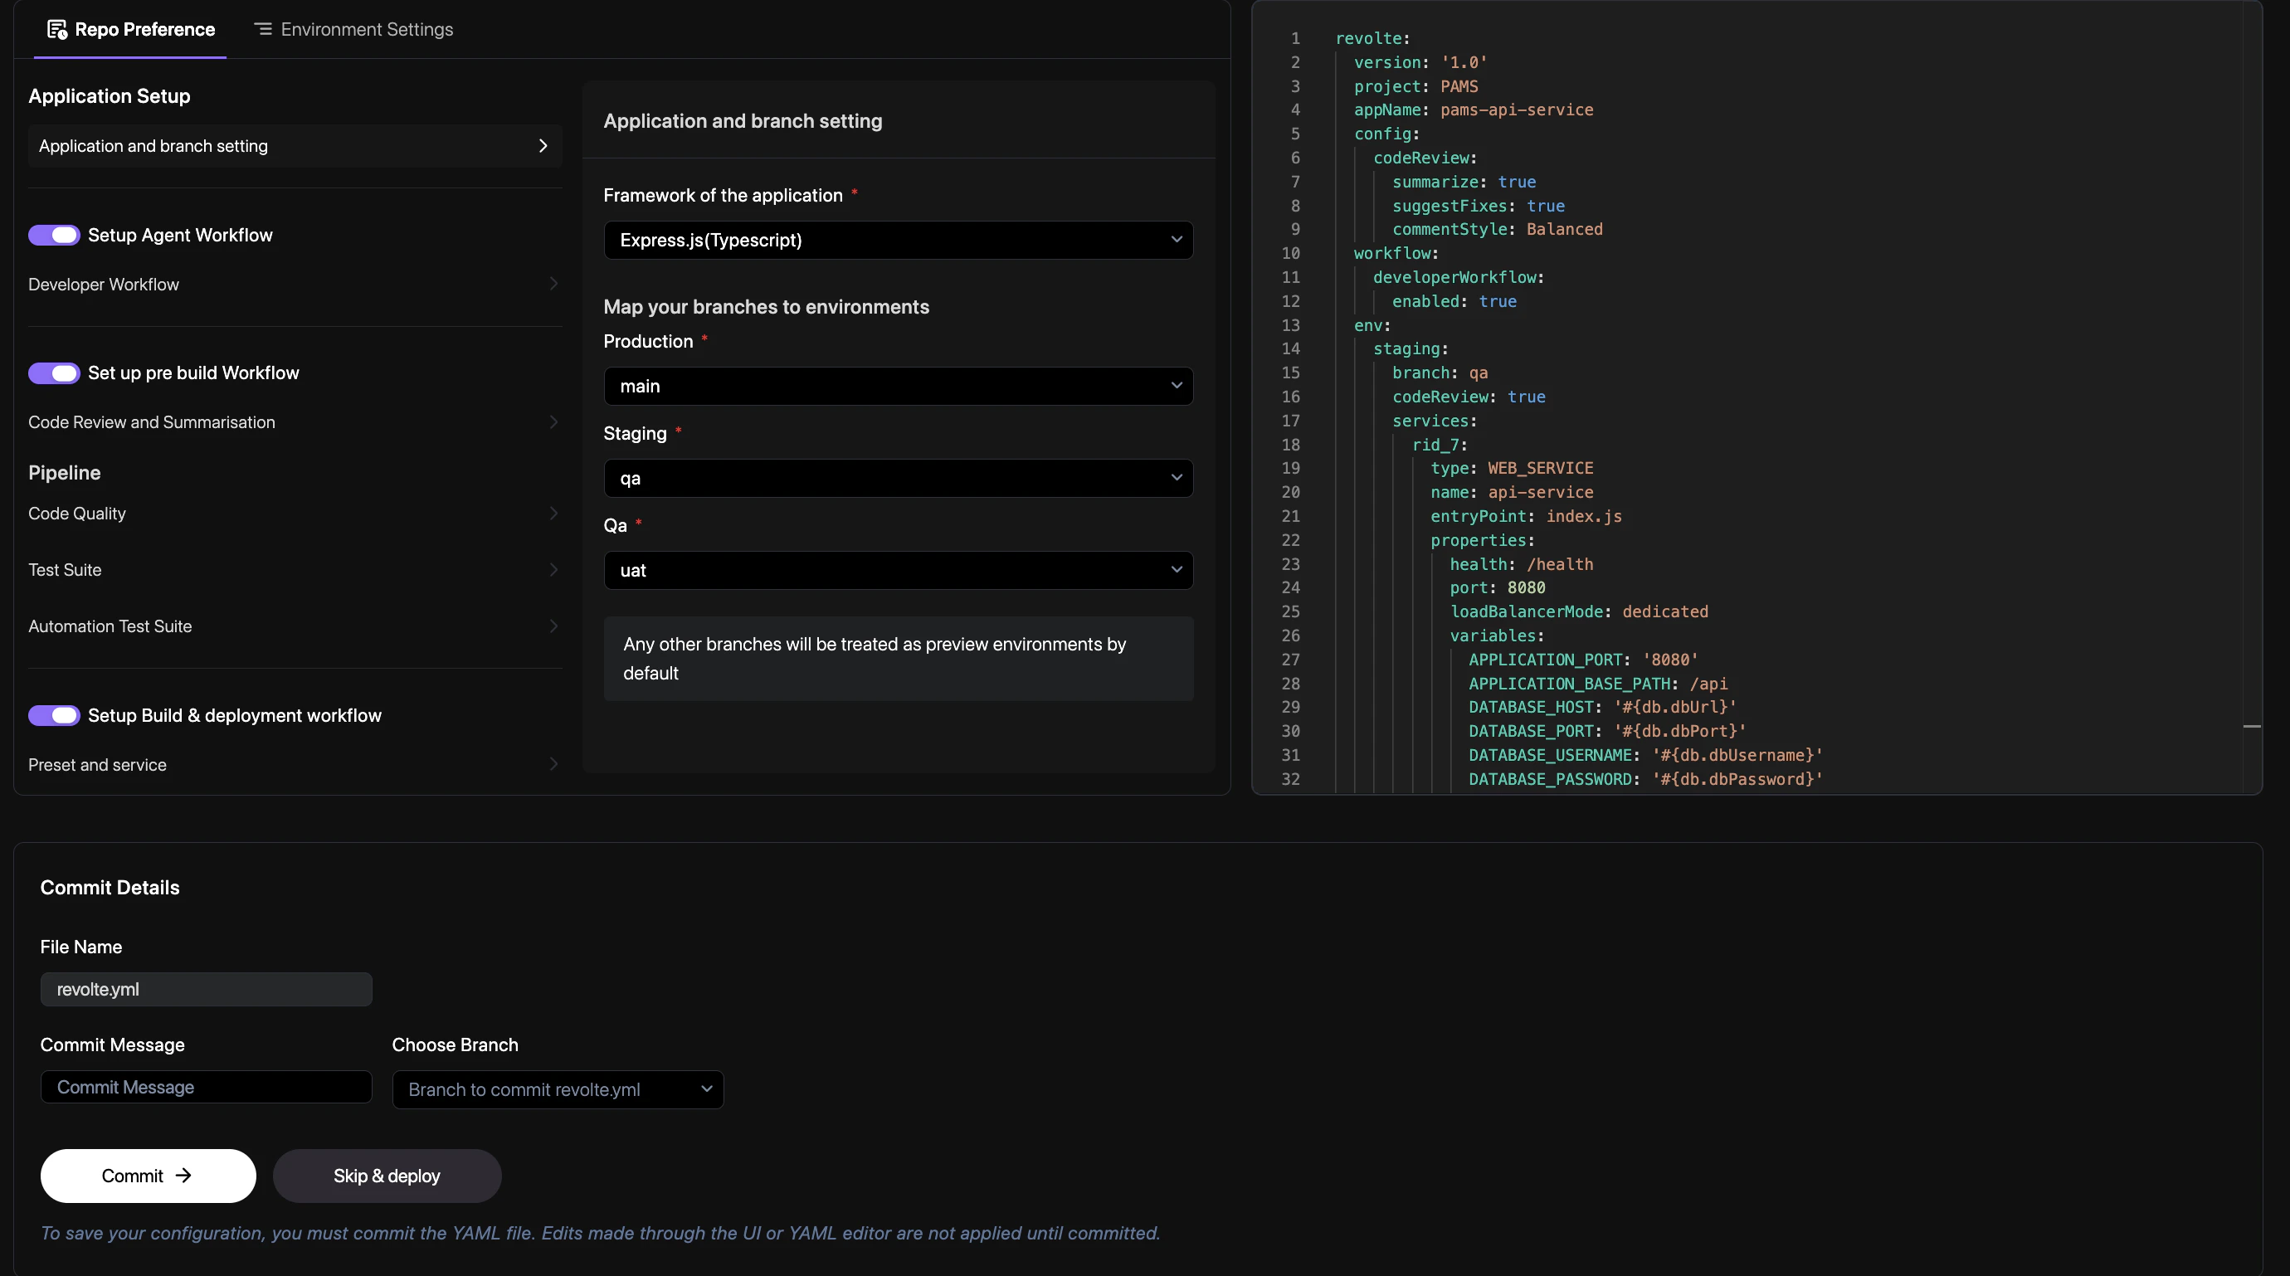Click the chevron next to Code Review and Summarisation
2290x1276 pixels.
click(x=553, y=421)
